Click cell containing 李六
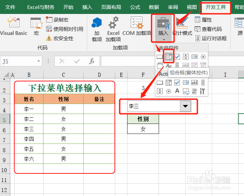This screenshot has height=196, width=244. tap(29, 159)
